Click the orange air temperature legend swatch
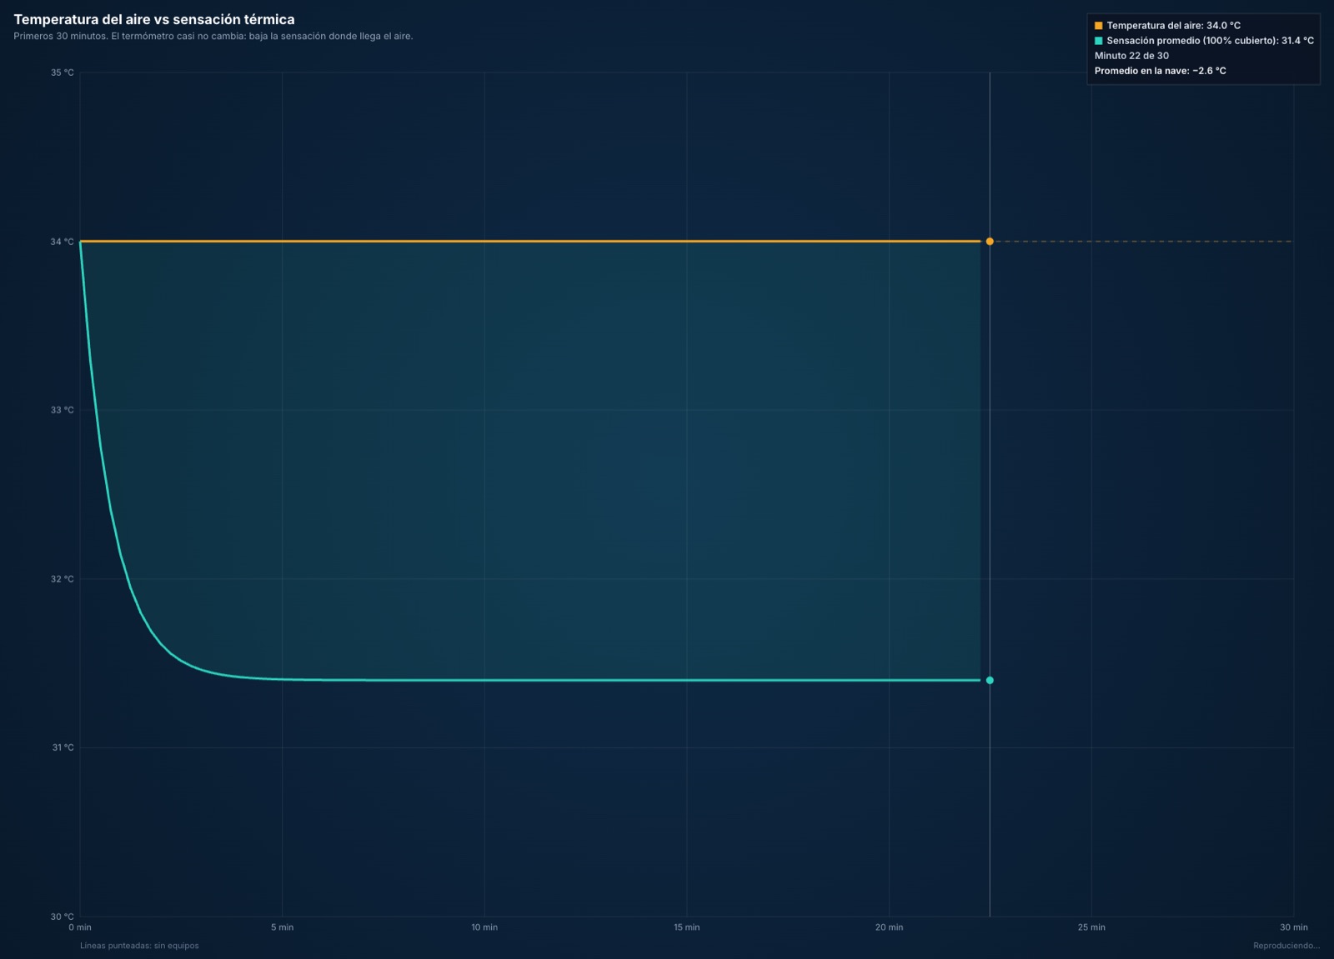The height and width of the screenshot is (959, 1334). (x=1098, y=26)
